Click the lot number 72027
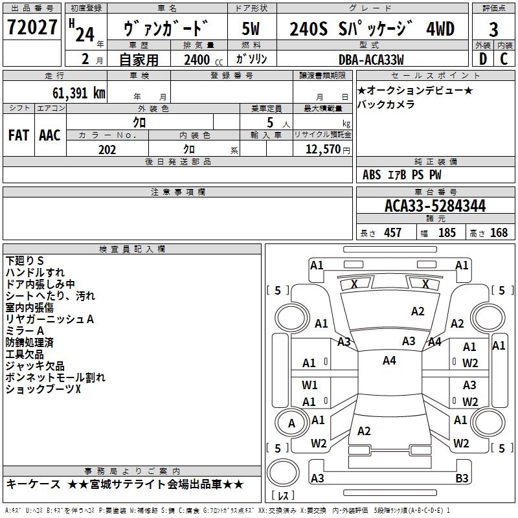This screenshot has width=518, height=518. click(x=32, y=27)
